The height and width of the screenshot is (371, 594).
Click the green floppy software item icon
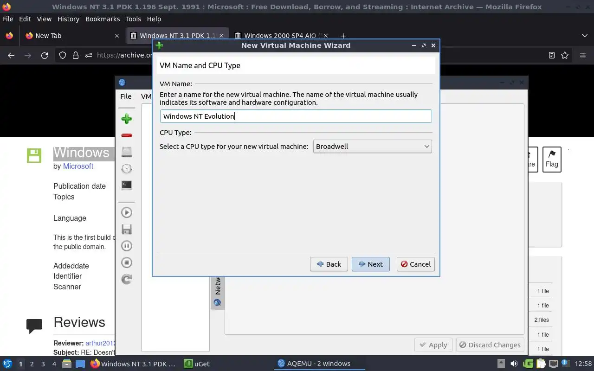click(x=34, y=155)
